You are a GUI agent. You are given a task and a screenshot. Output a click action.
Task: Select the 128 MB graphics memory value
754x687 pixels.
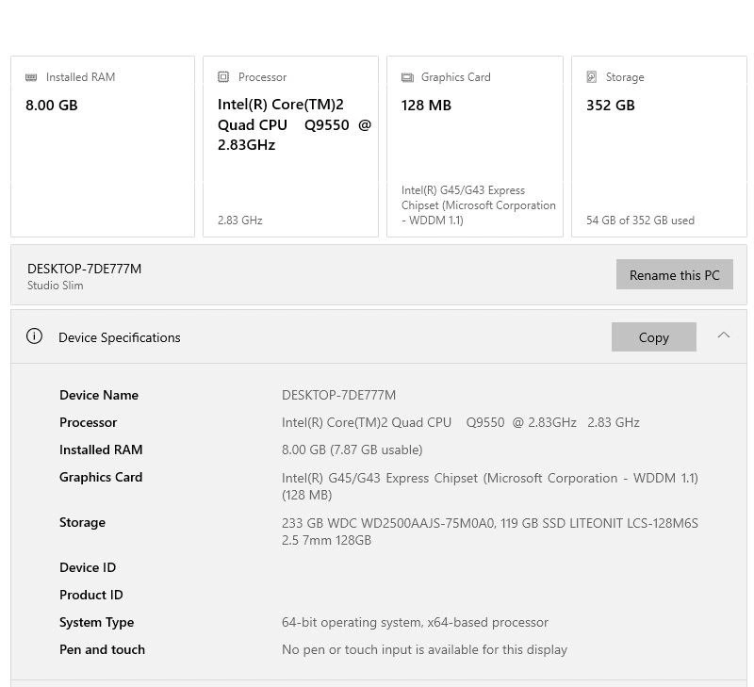coord(426,106)
